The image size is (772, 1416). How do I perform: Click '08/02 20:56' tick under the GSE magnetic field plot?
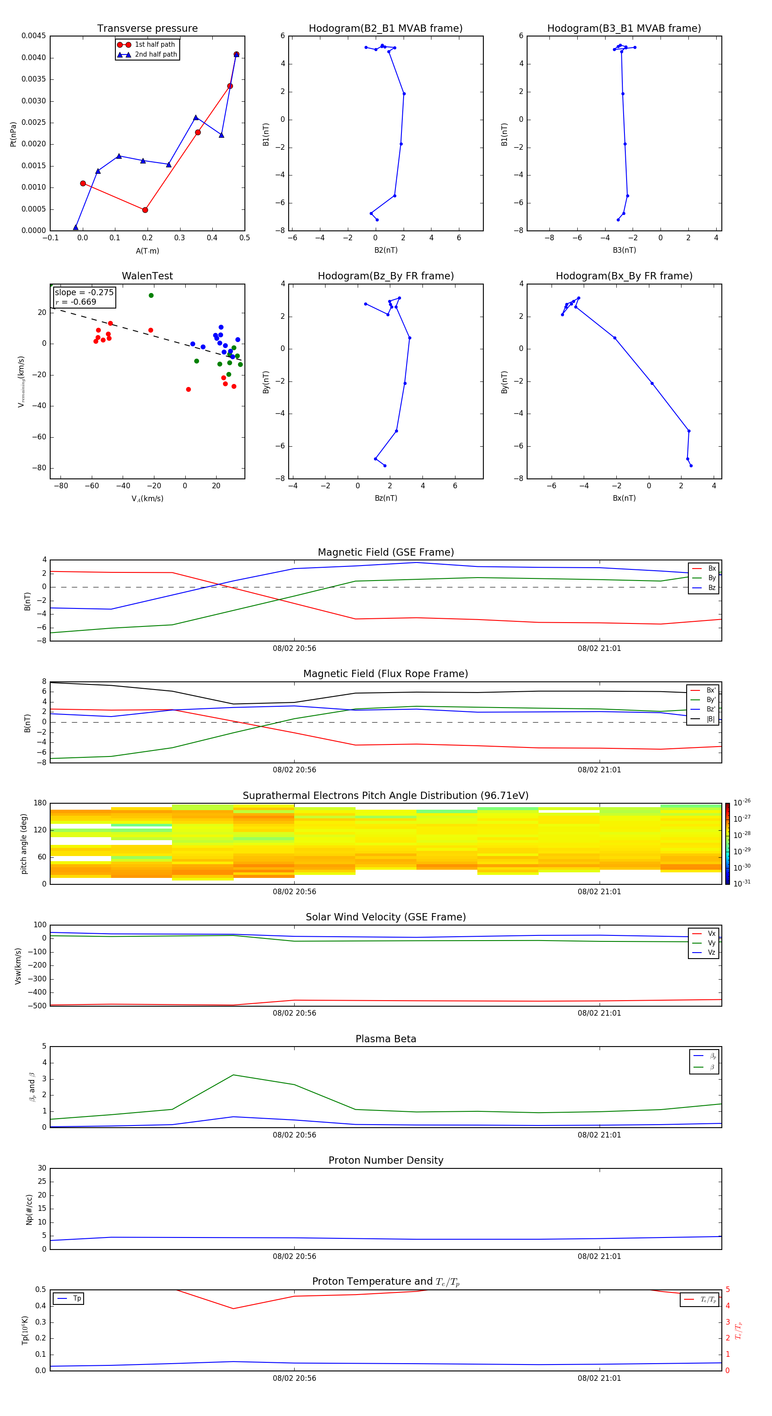295,649
